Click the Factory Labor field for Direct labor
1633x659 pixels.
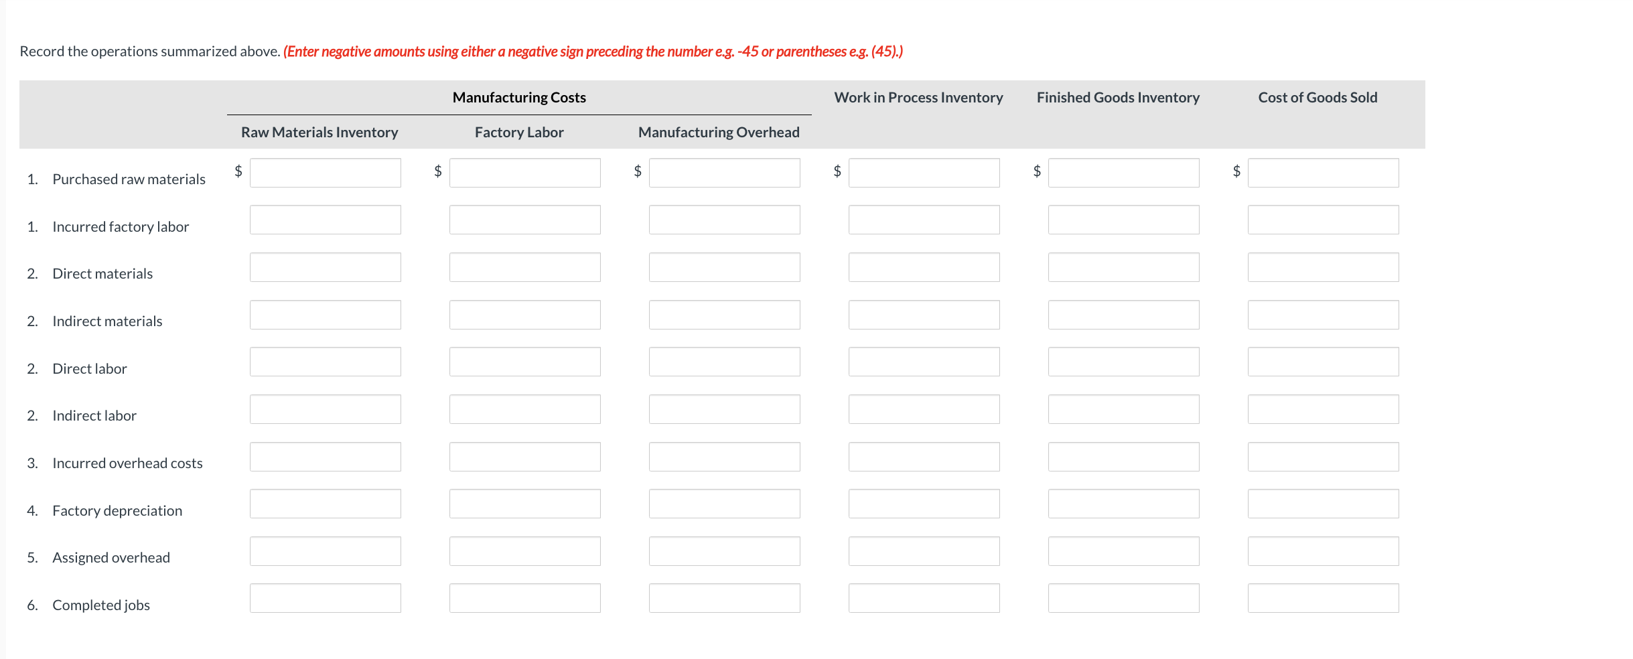click(524, 362)
